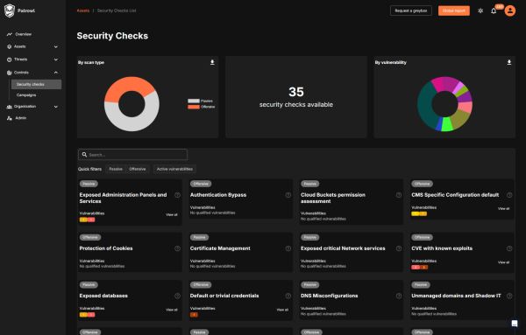The image size is (526, 335).
Task: Click severity badges on Exposed databases card
Action: (x=87, y=315)
